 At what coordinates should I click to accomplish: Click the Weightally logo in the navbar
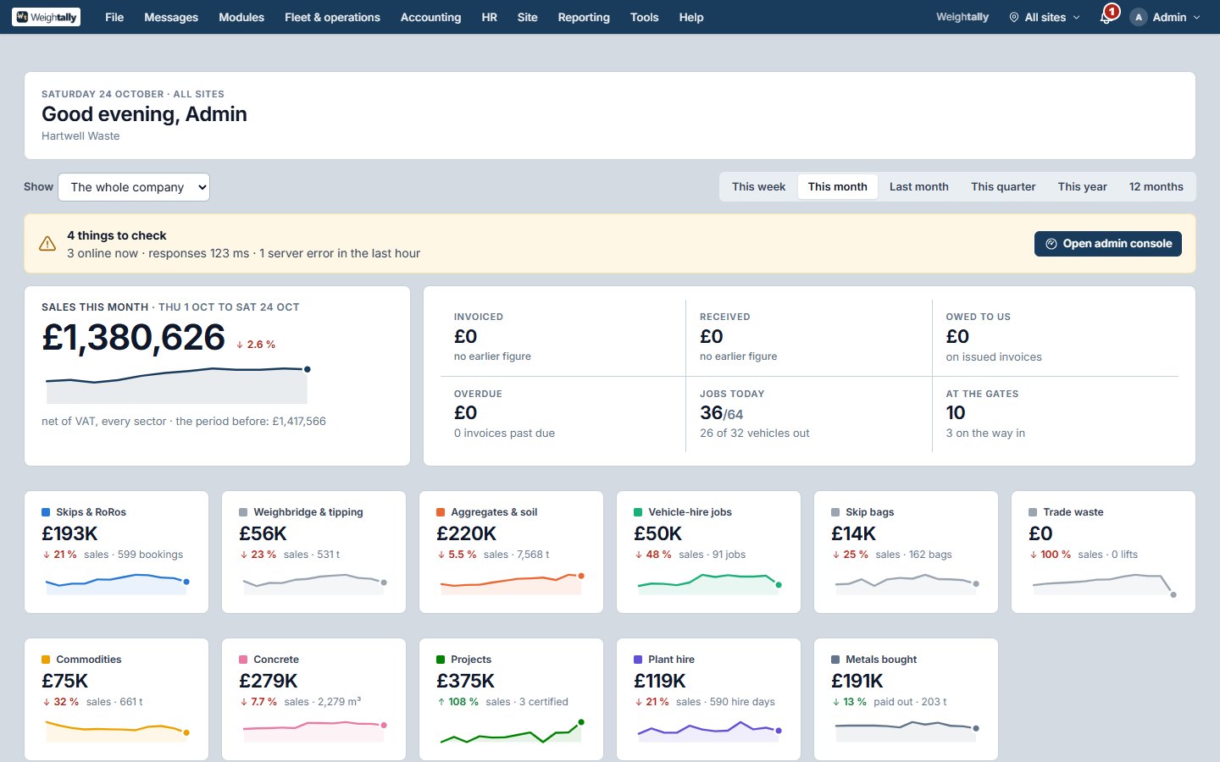[x=47, y=17]
